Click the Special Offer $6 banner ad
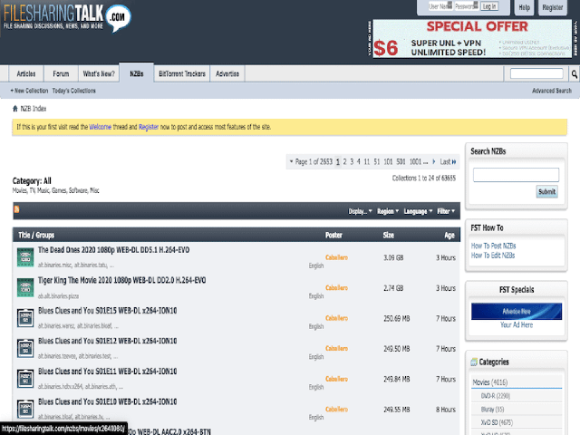This screenshot has width=580, height=435. (472, 38)
